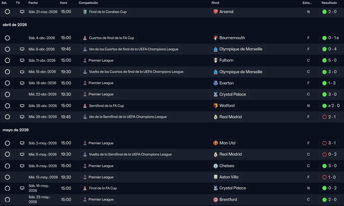Click the Watford club crest icon
The height and width of the screenshot is (206, 344).
(216, 106)
